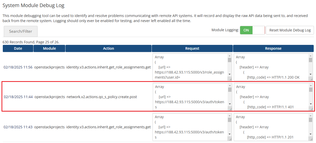Click resize grip of 11:44 Request box

230,109
